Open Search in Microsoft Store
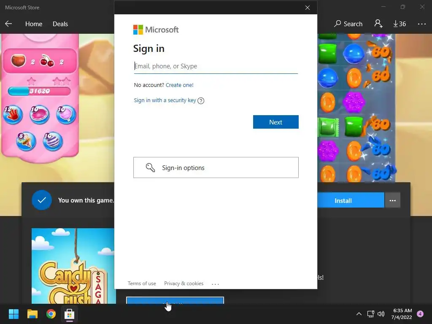 pyautogui.click(x=348, y=24)
